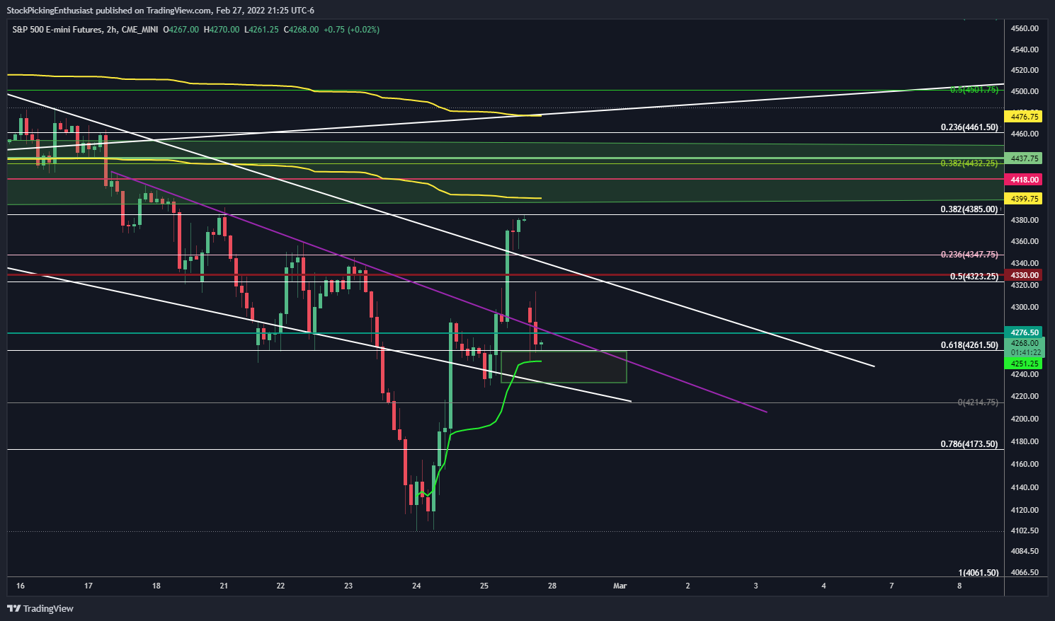Click 4360.00 on the price axis
The width and height of the screenshot is (1055, 621).
(1025, 241)
